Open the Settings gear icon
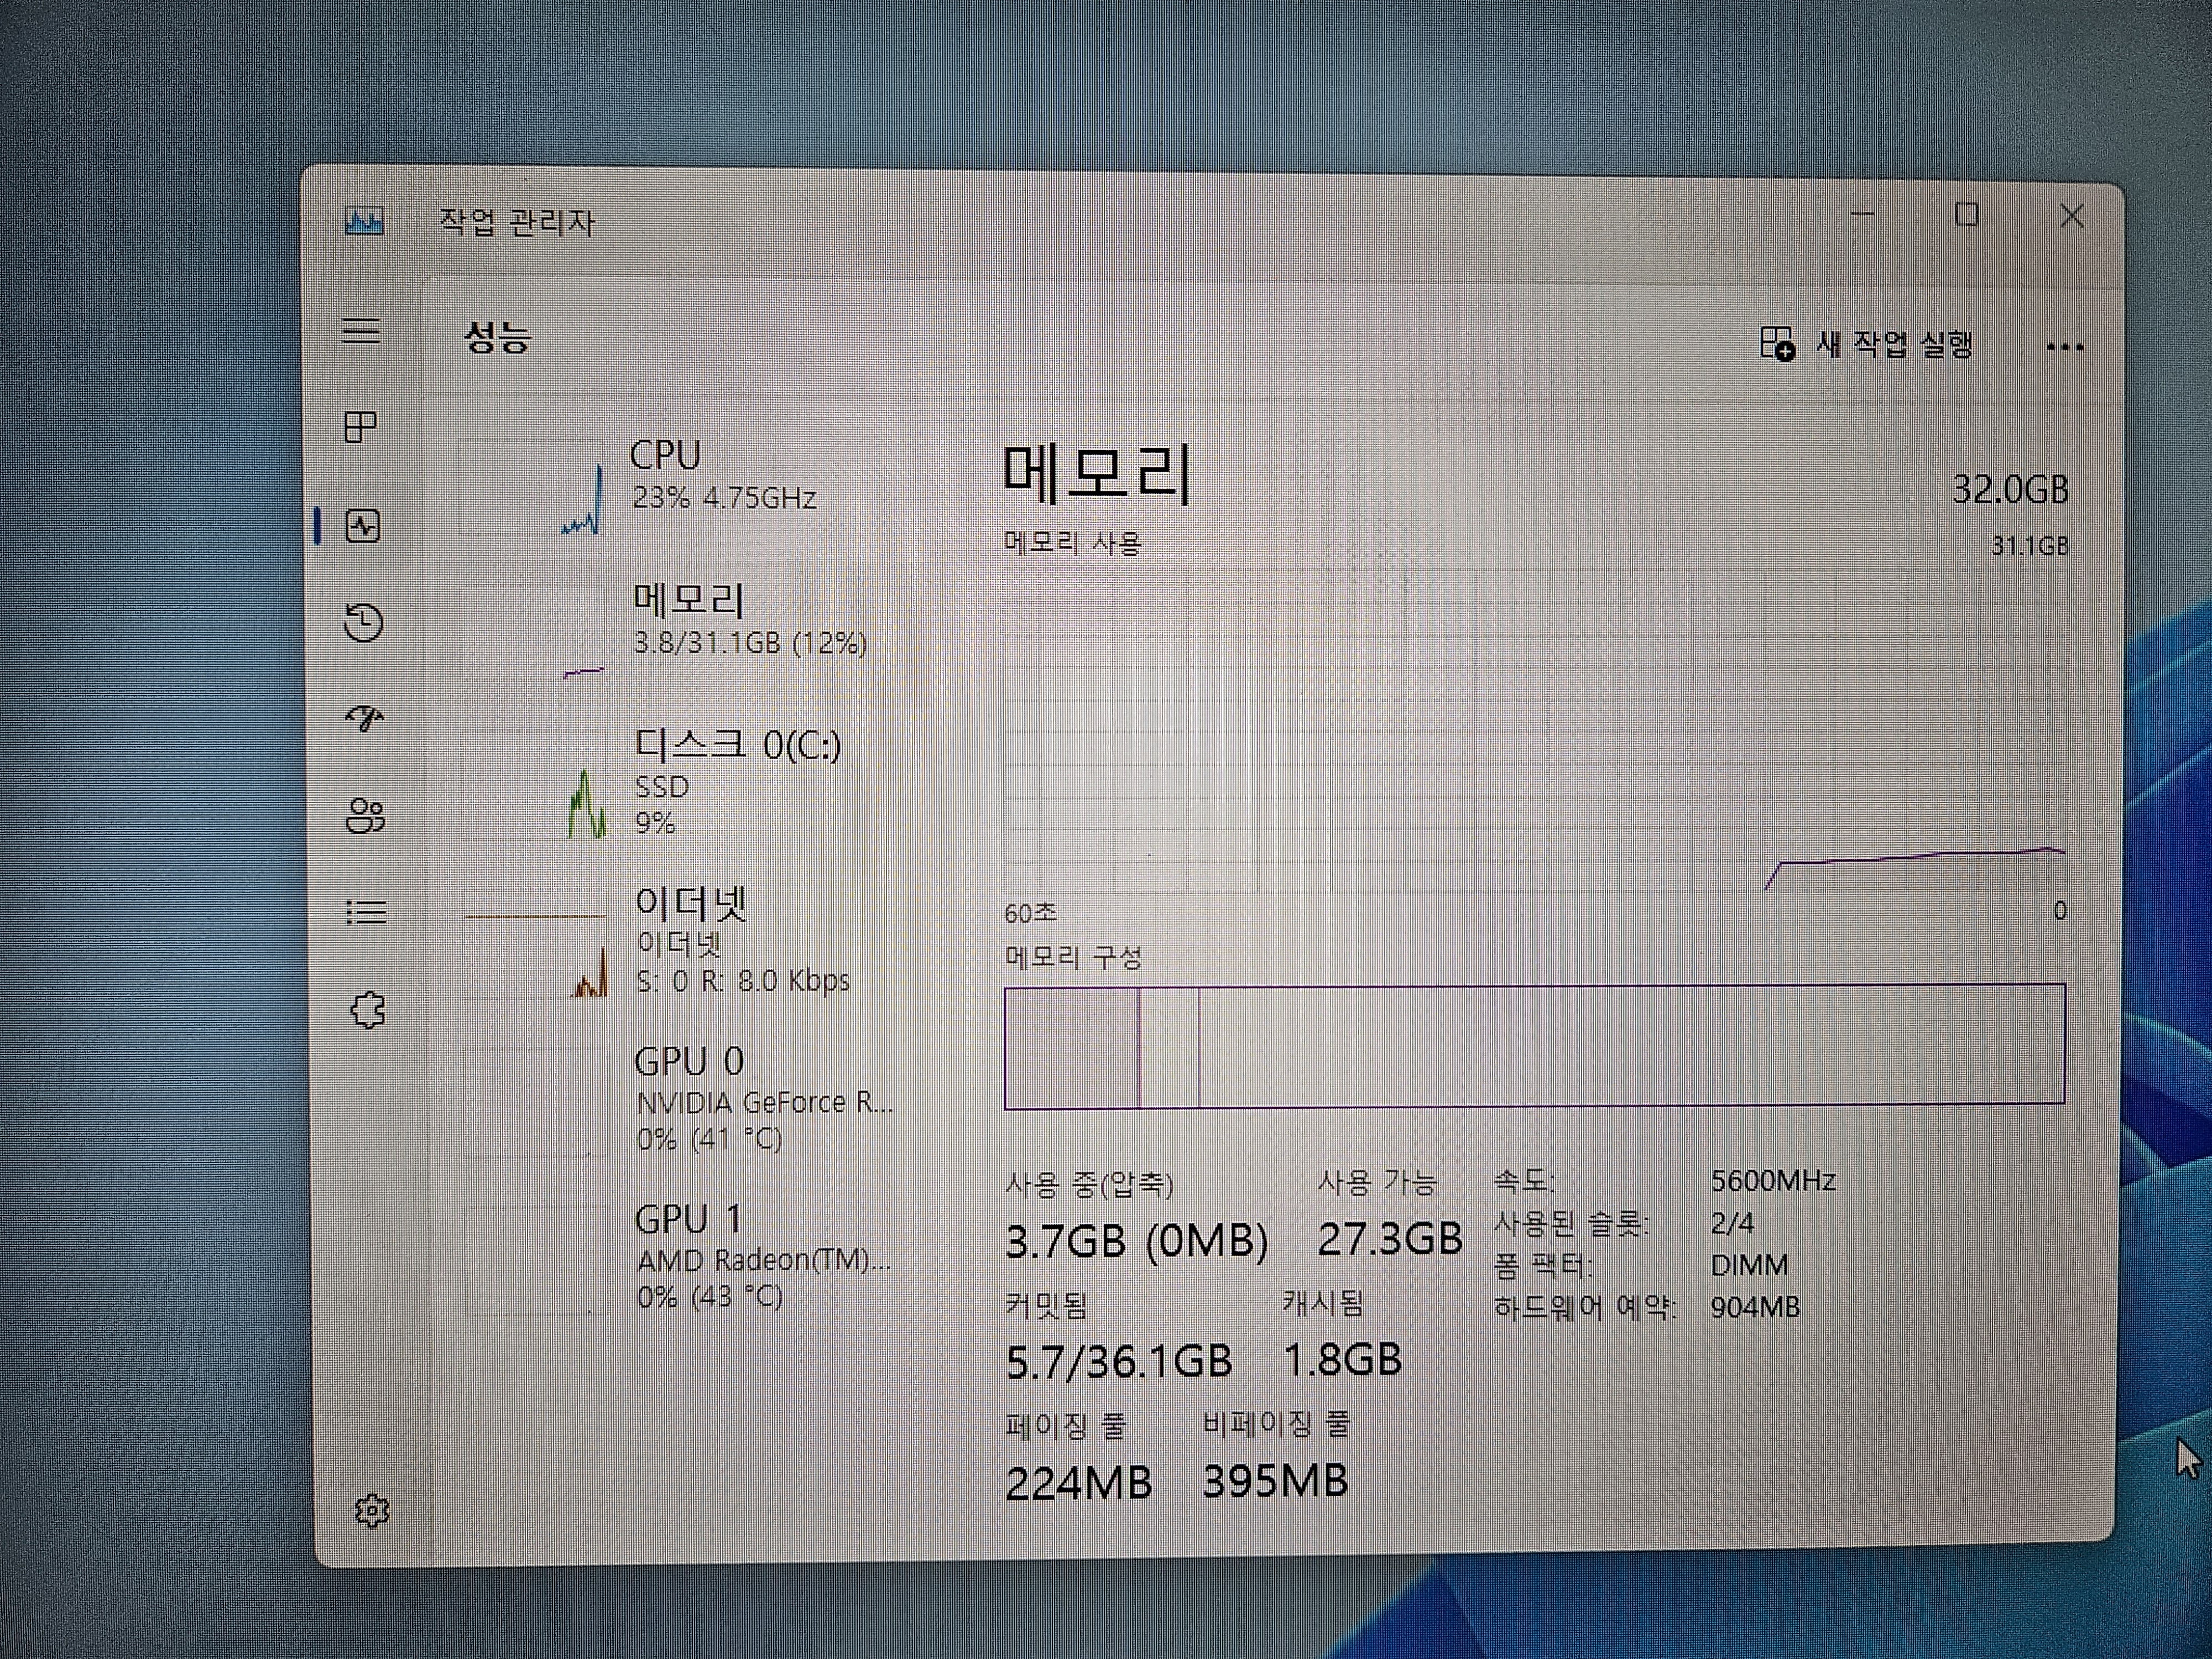The height and width of the screenshot is (1659, 2212). (372, 1511)
